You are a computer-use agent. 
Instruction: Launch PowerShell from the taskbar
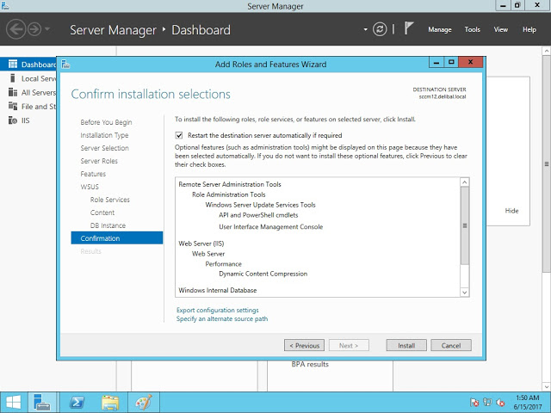tap(77, 402)
